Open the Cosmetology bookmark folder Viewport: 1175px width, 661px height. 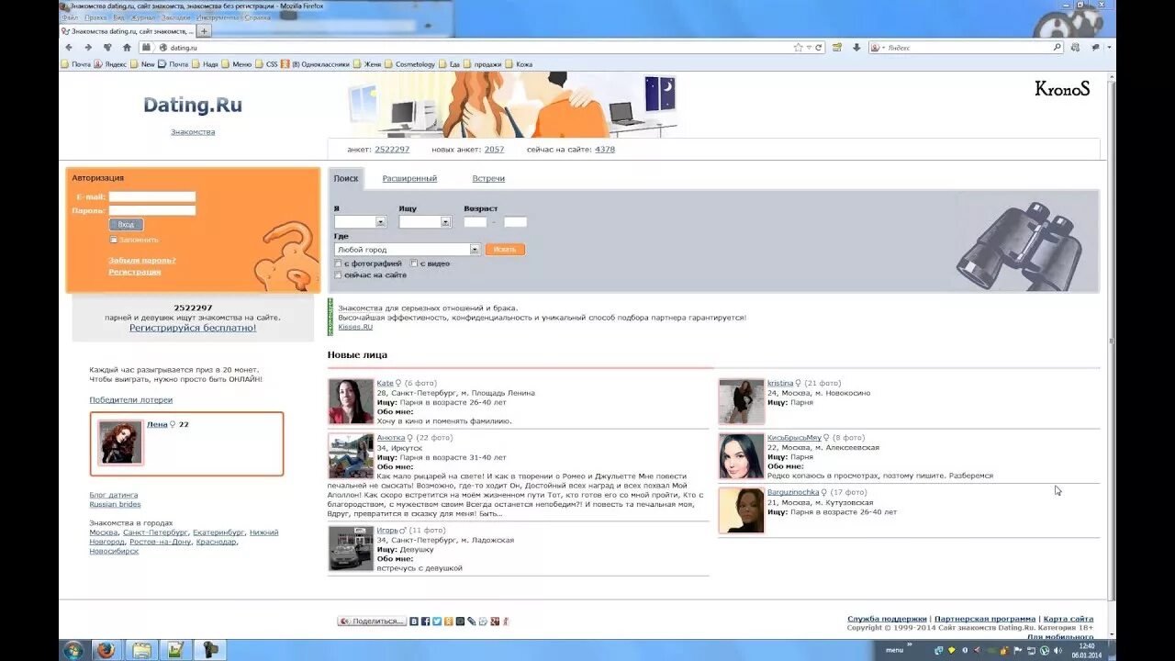[x=409, y=64]
